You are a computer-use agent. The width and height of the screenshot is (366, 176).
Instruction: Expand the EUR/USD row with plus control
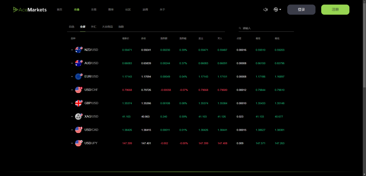tap(72, 76)
